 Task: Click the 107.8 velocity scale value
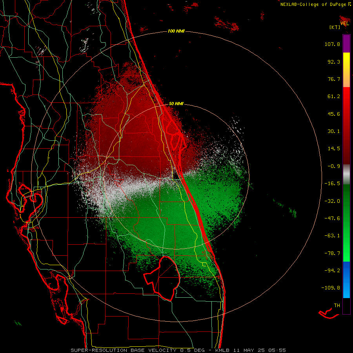tap(332, 44)
